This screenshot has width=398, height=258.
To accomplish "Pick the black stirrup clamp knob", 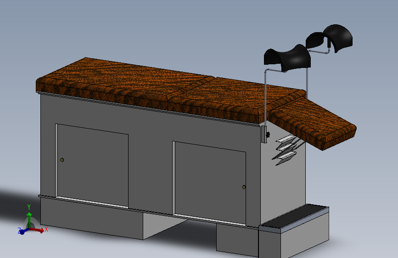I will pos(268,134).
